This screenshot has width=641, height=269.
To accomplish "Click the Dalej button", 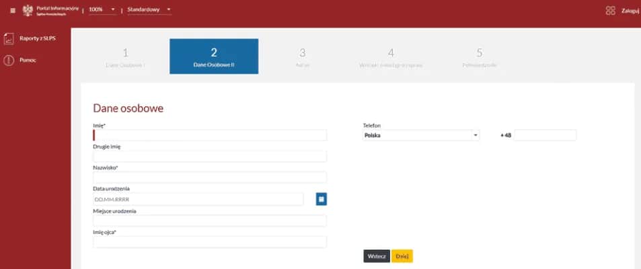I will (402, 256).
